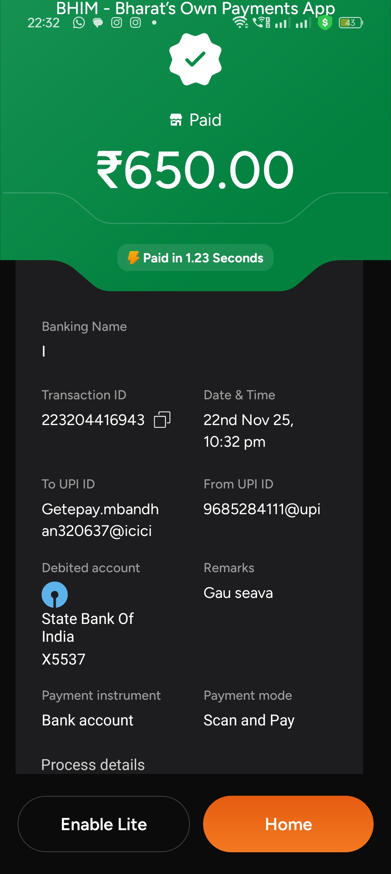
Task: Tap the green dollar shield status icon
Action: point(325,23)
